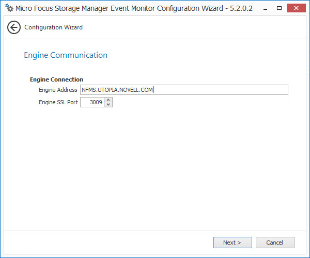Screen dimensions: 310x258
Task: Select the Engine Connection group label
Action: (x=56, y=79)
